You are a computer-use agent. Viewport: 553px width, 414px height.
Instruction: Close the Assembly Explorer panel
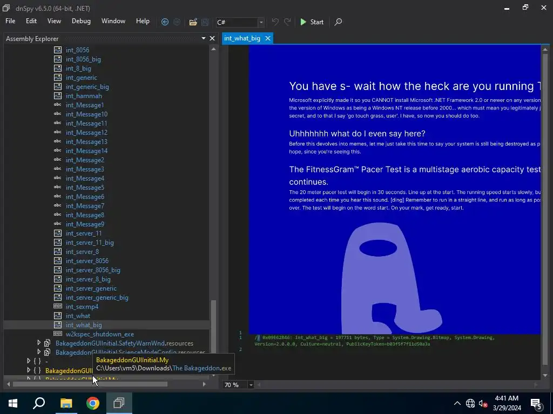tap(212, 38)
